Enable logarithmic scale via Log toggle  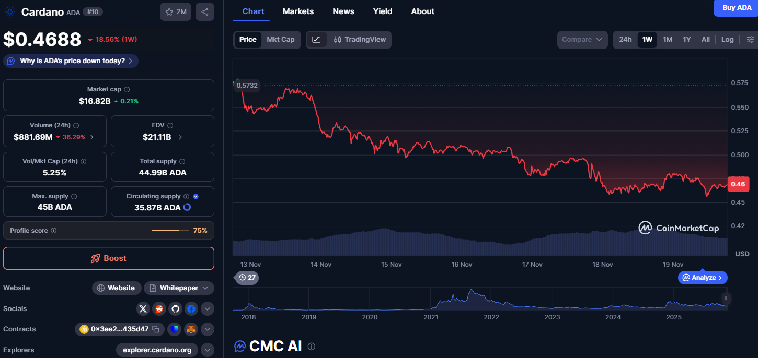(x=727, y=39)
